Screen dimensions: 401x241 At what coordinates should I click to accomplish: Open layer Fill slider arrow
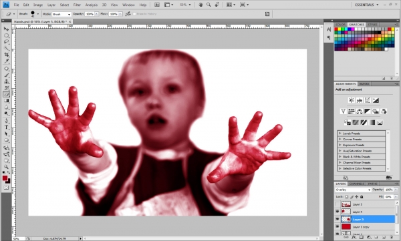[x=396, y=197]
